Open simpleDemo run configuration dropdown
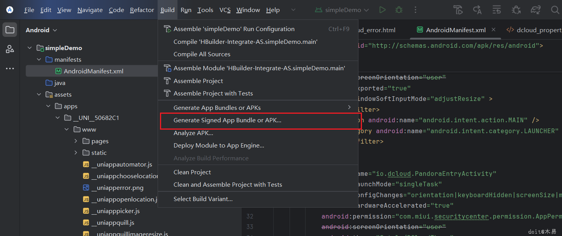The width and height of the screenshot is (562, 236). 343,10
